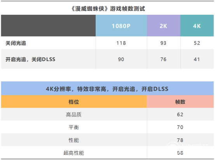
Task: Click the orange 档位 header
Action: tap(74, 102)
